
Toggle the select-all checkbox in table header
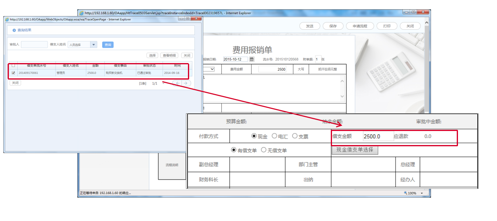point(13,65)
